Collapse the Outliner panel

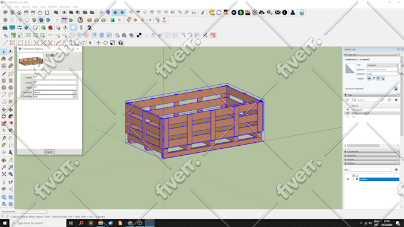(x=346, y=163)
